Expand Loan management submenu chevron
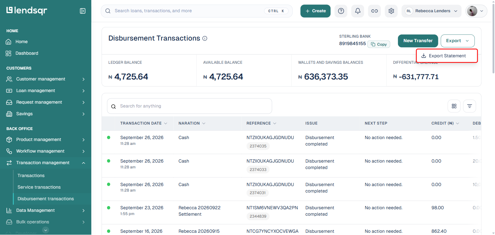 (x=84, y=91)
